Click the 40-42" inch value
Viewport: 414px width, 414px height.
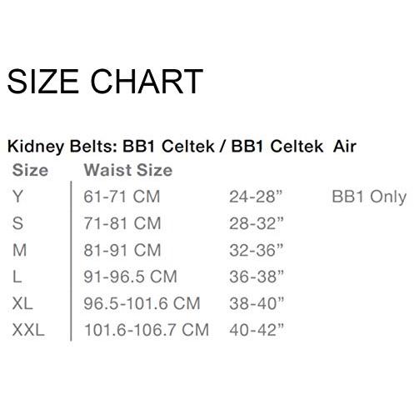tap(257, 330)
